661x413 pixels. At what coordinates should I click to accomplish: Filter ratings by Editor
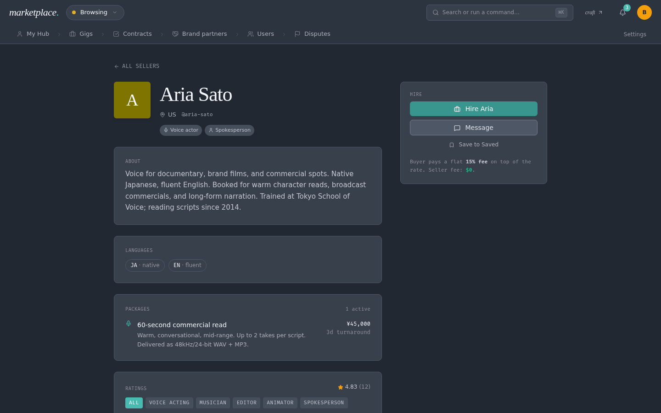click(x=246, y=403)
